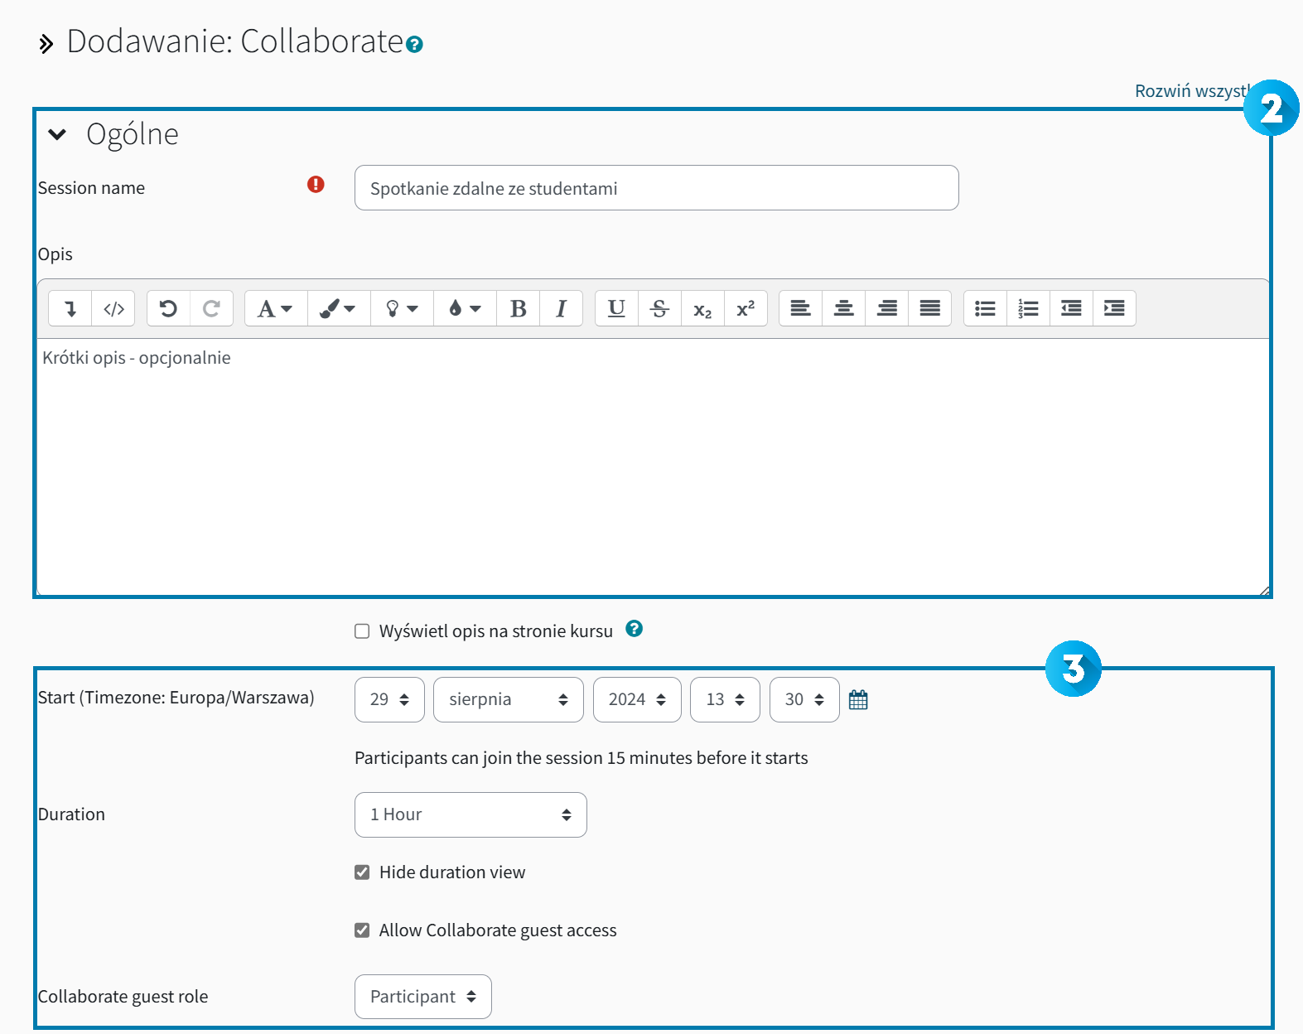This screenshot has width=1303, height=1034.
Task: Click the help icon next to Dodawanie: Collaborate
Action: [415, 45]
